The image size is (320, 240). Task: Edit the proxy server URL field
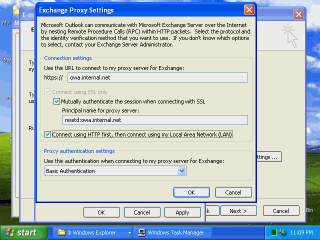[x=157, y=77]
